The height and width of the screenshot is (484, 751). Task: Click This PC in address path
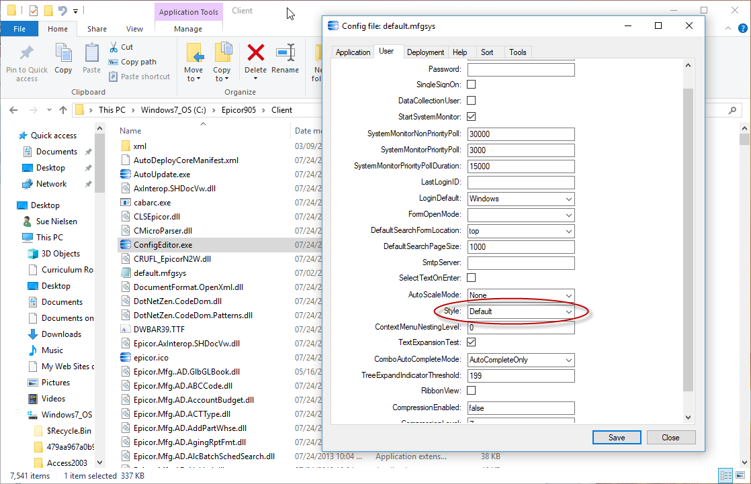click(x=112, y=110)
